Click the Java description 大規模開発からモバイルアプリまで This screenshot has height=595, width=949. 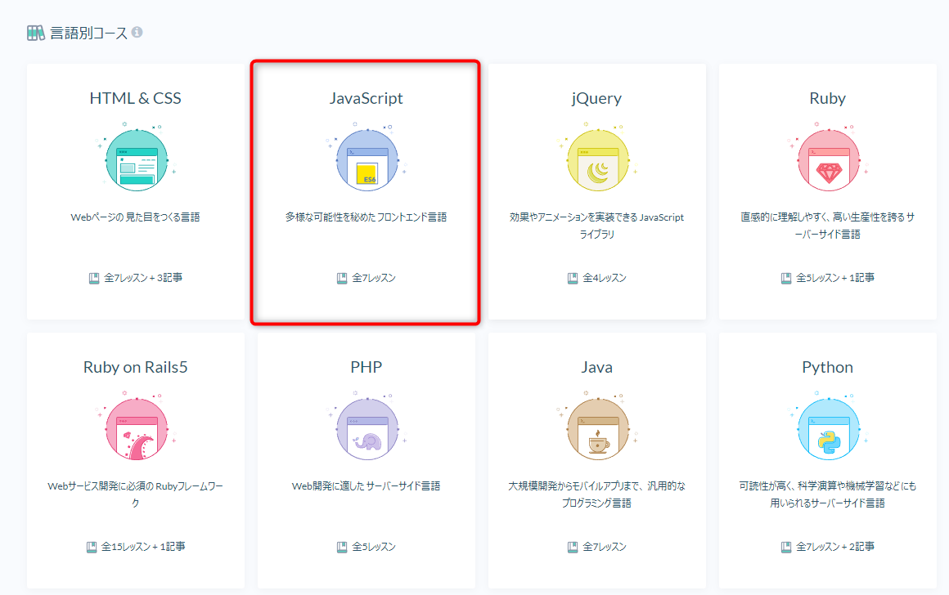(596, 494)
